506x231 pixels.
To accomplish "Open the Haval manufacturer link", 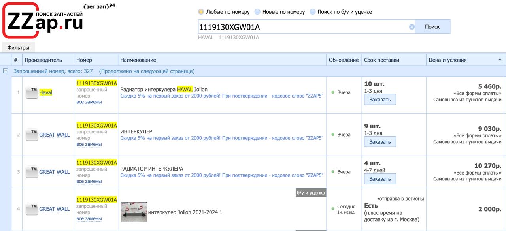I will coord(45,92).
